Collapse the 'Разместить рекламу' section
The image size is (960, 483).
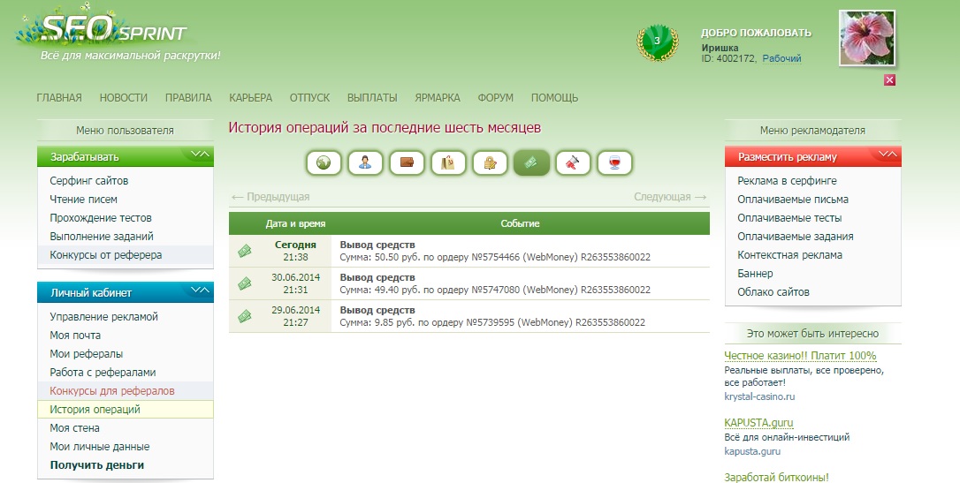(888, 155)
